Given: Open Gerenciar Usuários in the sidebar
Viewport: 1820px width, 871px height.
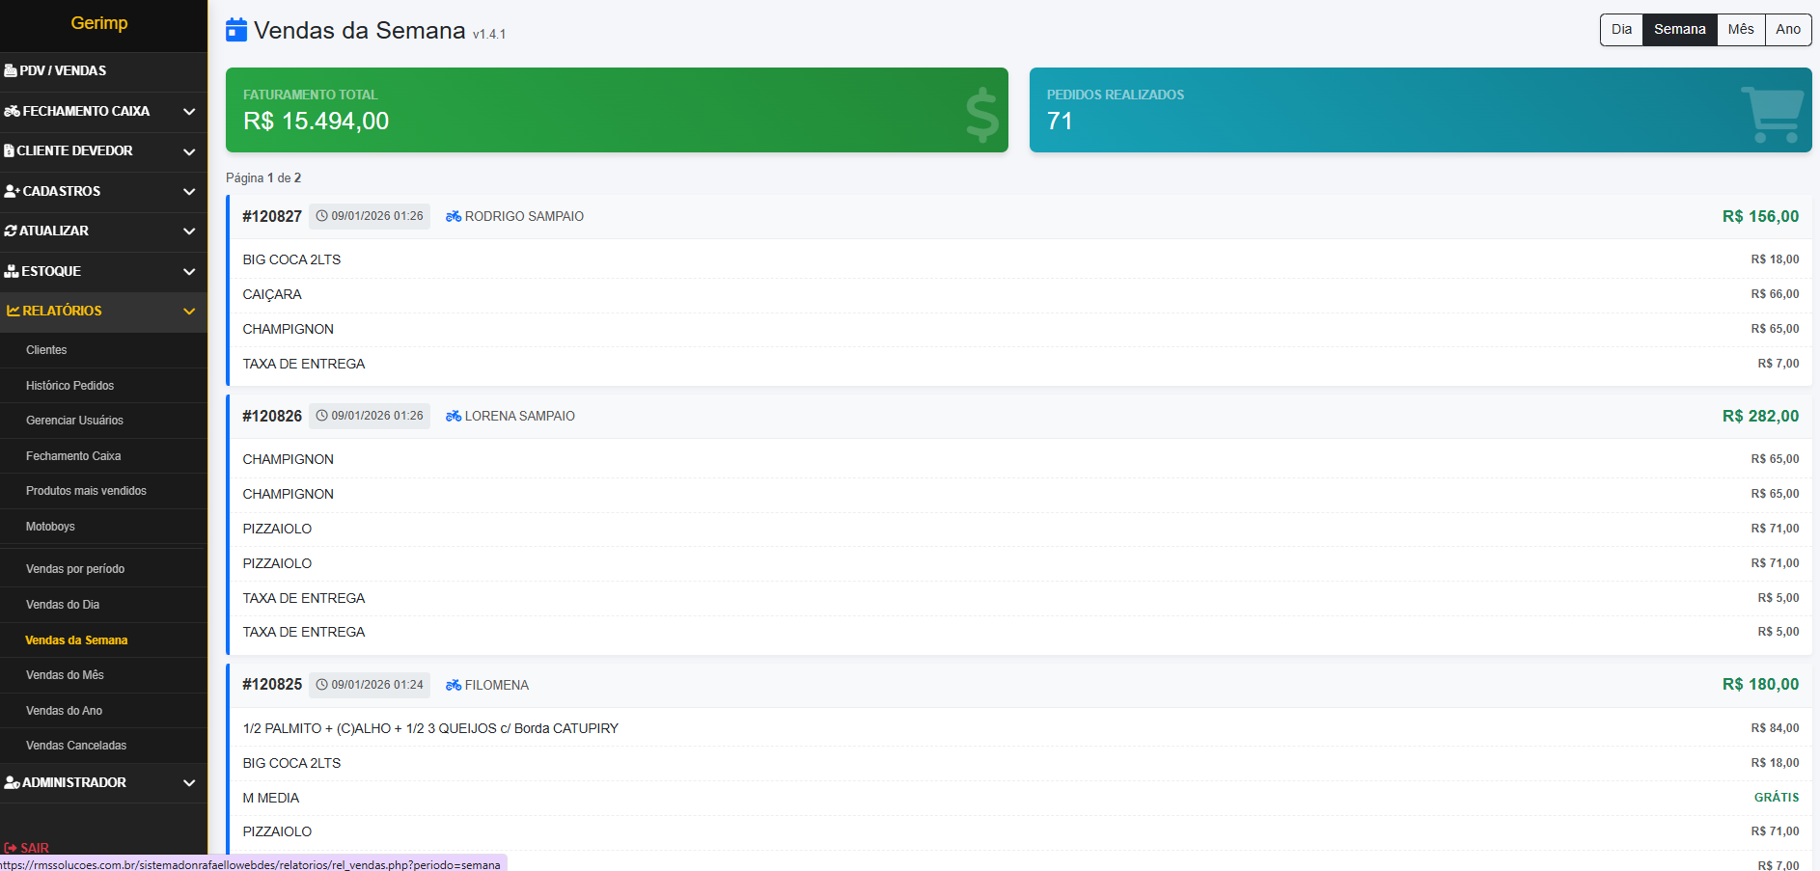Looking at the screenshot, I should pos(103,421).
